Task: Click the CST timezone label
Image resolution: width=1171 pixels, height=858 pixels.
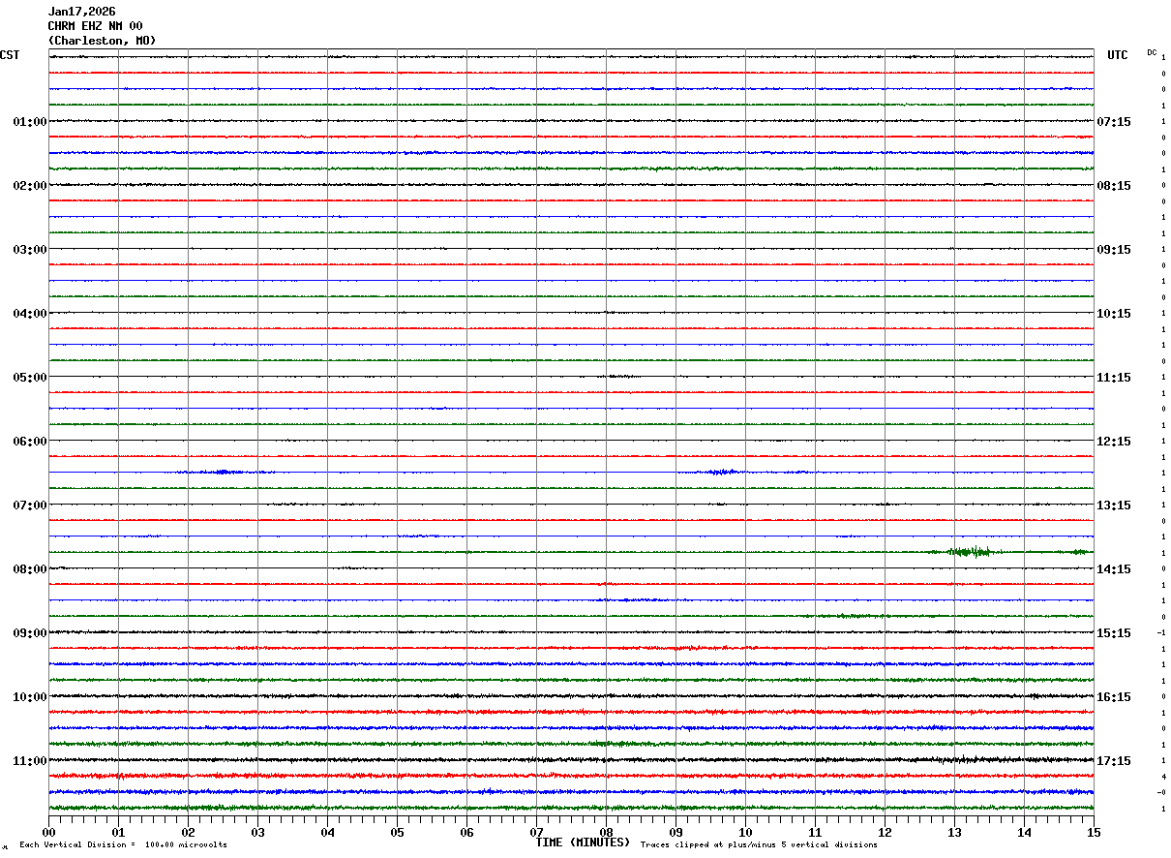Action: (10, 55)
